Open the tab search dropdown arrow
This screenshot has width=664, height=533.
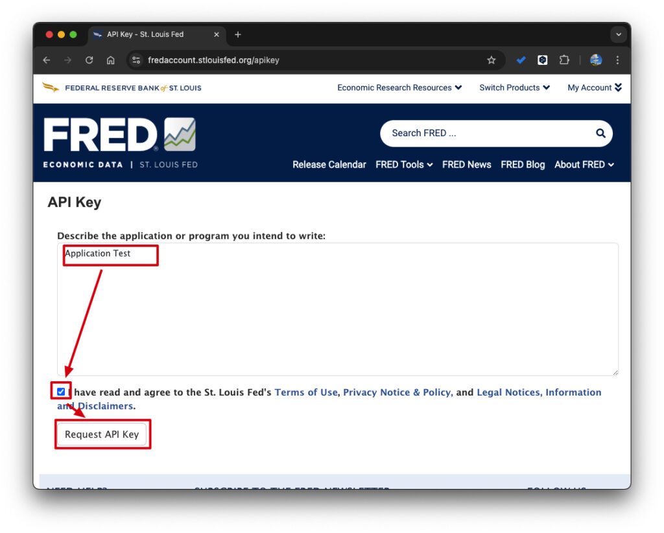point(619,35)
